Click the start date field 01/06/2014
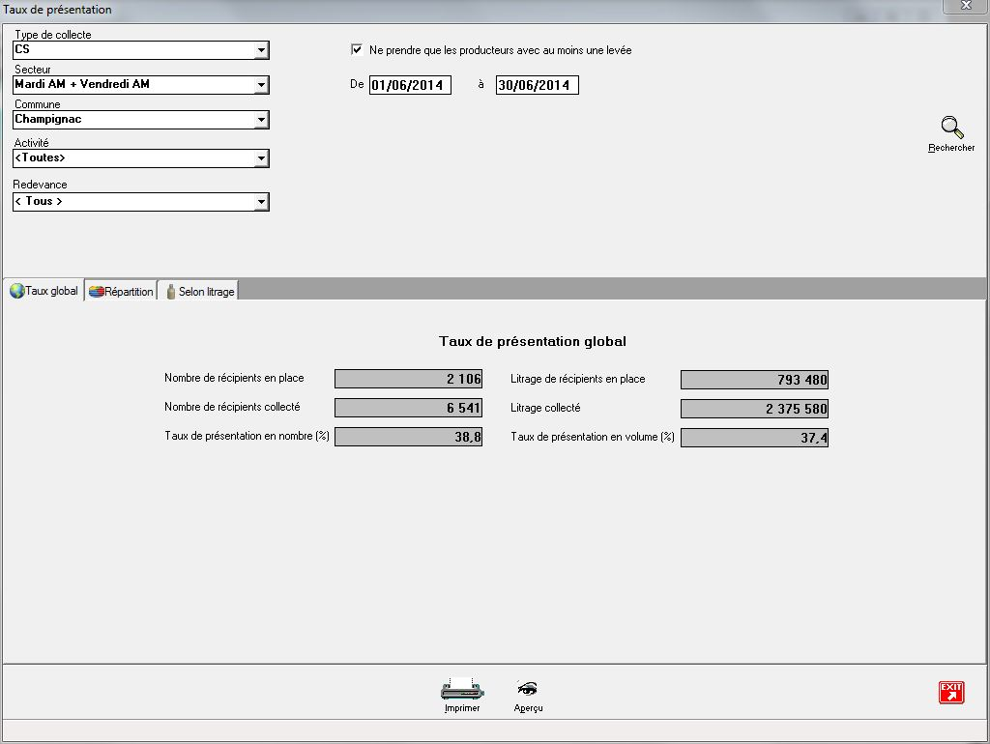Screen dimensions: 990x744 pos(410,85)
